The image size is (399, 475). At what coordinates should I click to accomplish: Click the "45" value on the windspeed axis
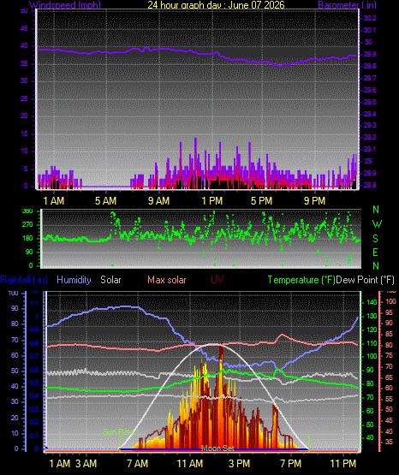pyautogui.click(x=24, y=29)
